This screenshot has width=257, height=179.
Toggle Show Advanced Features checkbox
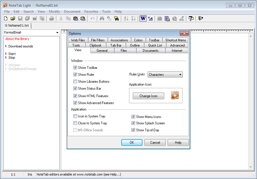coord(75,103)
